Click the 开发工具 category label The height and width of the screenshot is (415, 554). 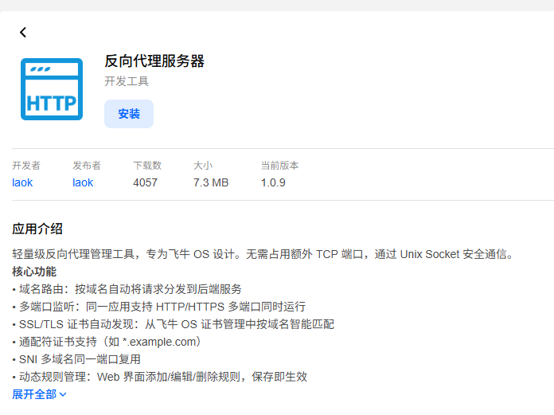(x=127, y=81)
